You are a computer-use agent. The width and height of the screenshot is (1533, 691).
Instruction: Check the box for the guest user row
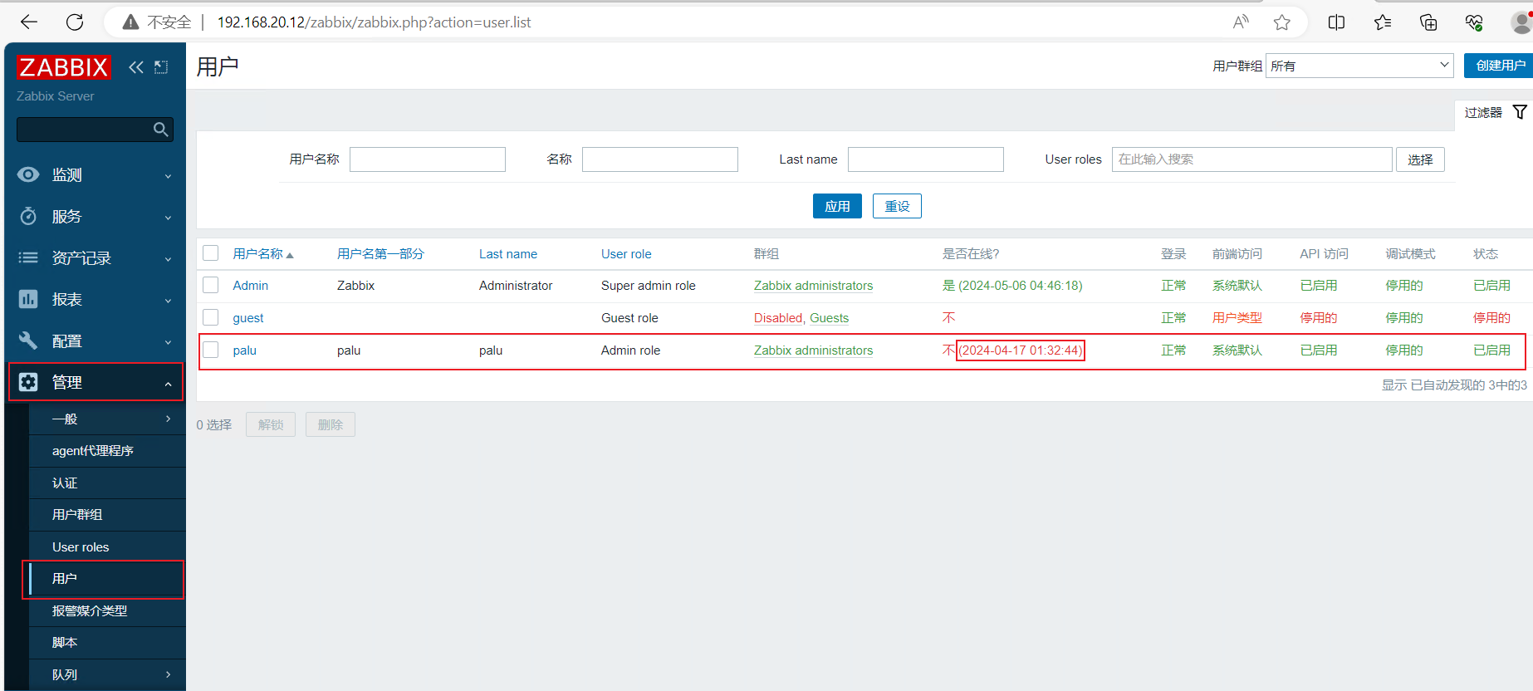point(211,317)
